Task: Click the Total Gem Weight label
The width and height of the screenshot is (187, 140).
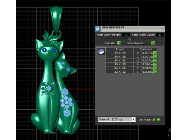Action: [109, 35]
